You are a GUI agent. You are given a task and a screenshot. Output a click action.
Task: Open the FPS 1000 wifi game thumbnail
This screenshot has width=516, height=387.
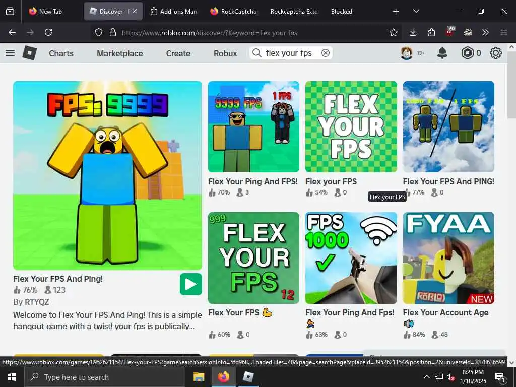(x=351, y=257)
